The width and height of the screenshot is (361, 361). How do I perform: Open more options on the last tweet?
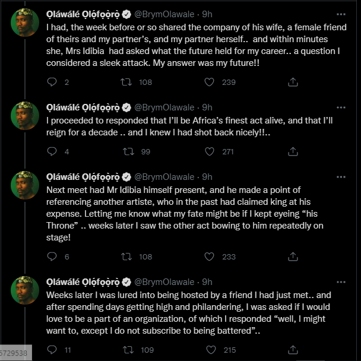(341, 281)
